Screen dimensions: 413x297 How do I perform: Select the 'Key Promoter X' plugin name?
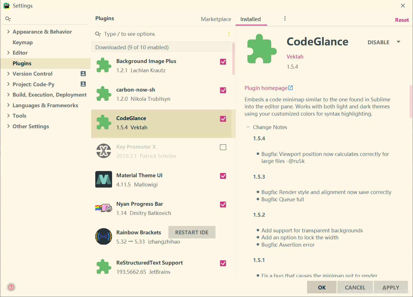(x=136, y=147)
